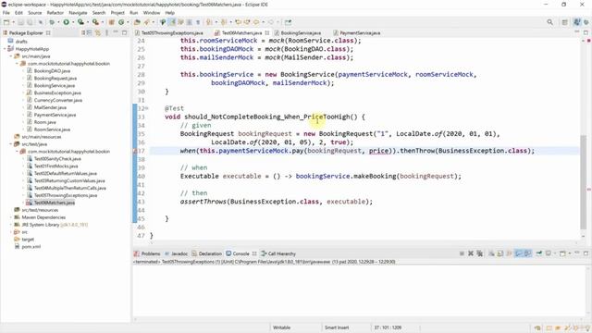Click Minimize icon of Package Explorer view
The height and width of the screenshot is (333, 592).
116,32
